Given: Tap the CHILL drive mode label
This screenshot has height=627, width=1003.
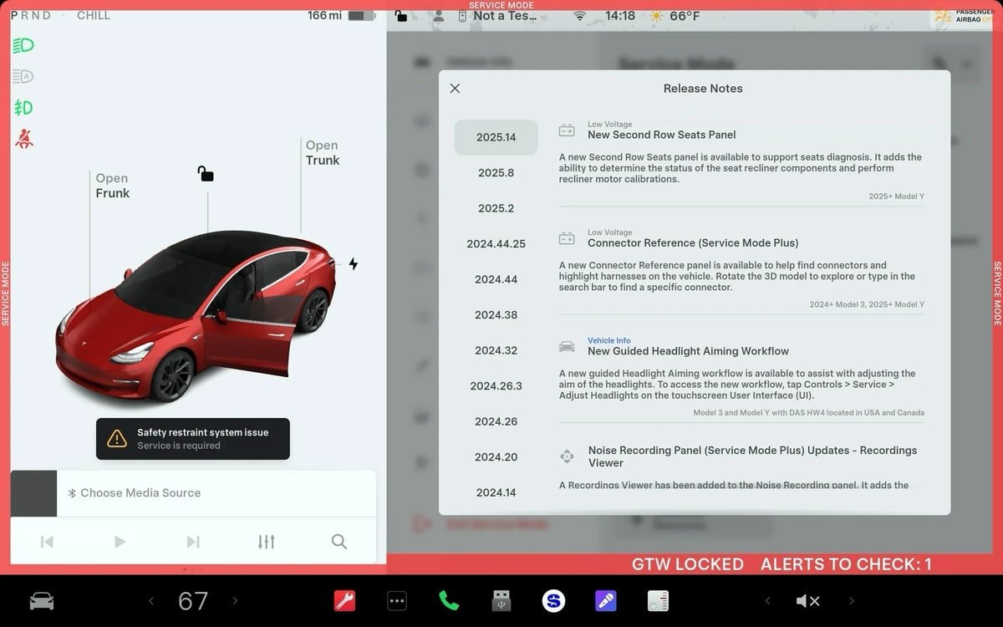Looking at the screenshot, I should click(94, 15).
